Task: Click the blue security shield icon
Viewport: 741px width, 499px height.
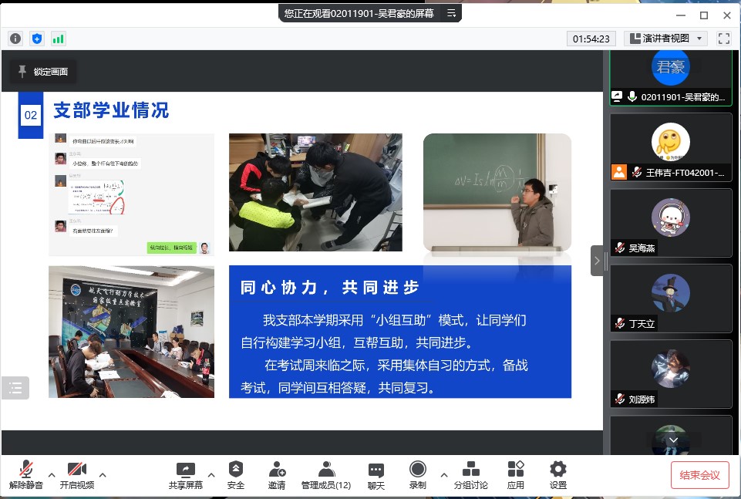Action: (x=37, y=39)
